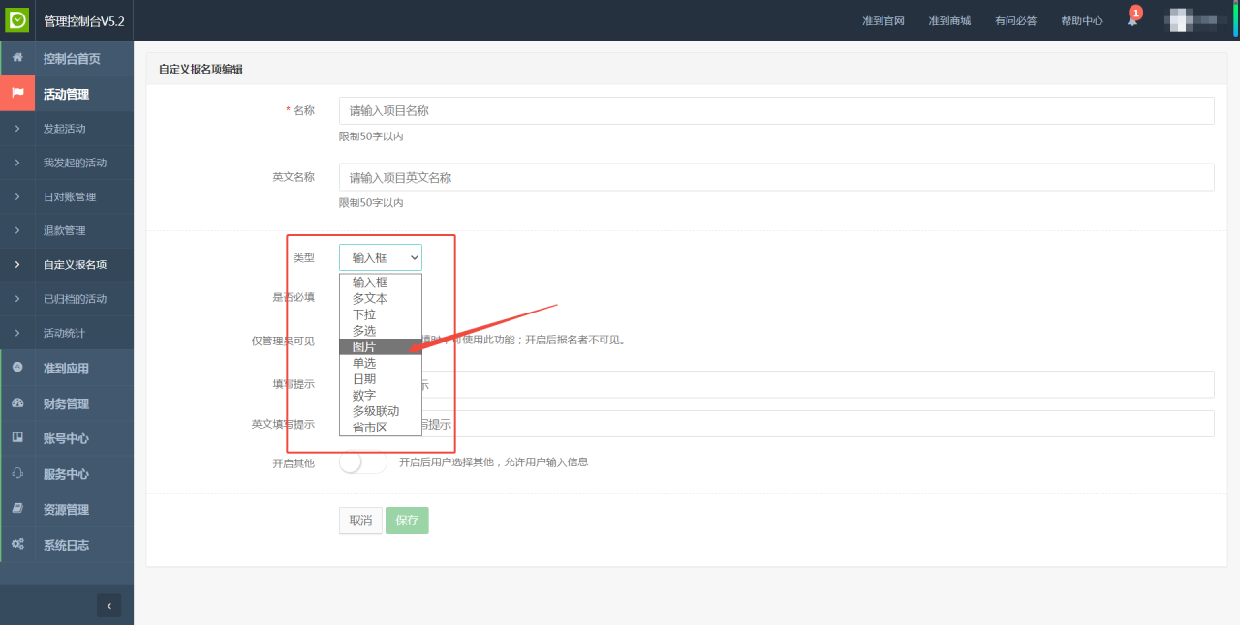Focus the 名称 input field
1240x625 pixels.
[777, 110]
